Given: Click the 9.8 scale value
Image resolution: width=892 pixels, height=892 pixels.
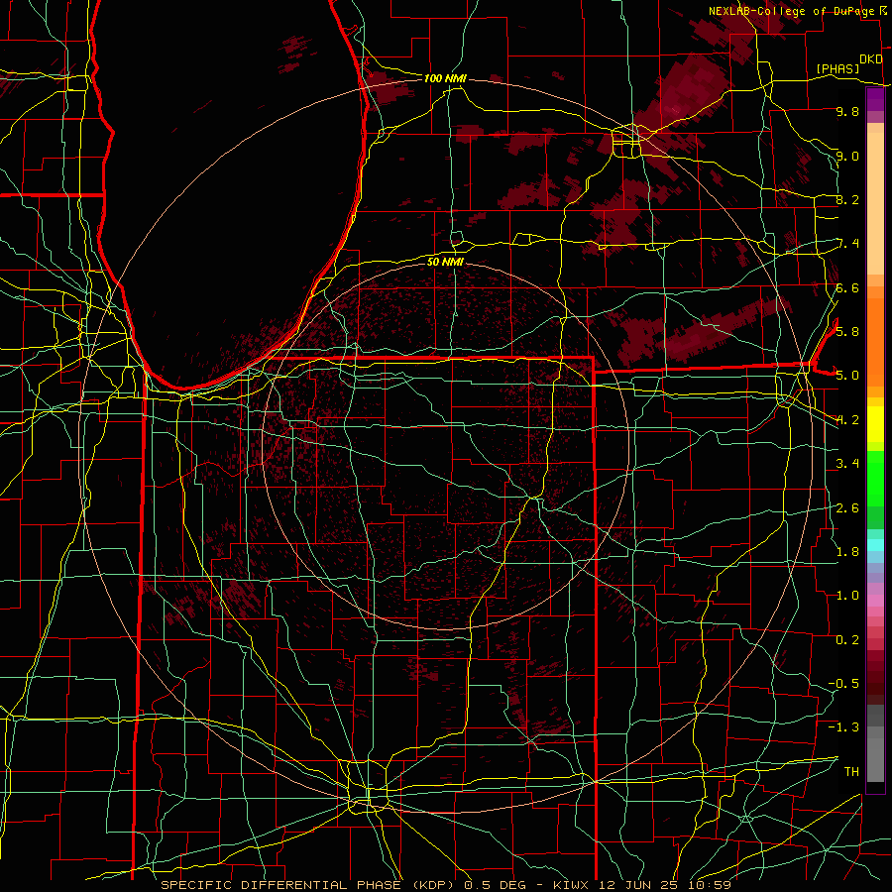Looking at the screenshot, I should [847, 111].
